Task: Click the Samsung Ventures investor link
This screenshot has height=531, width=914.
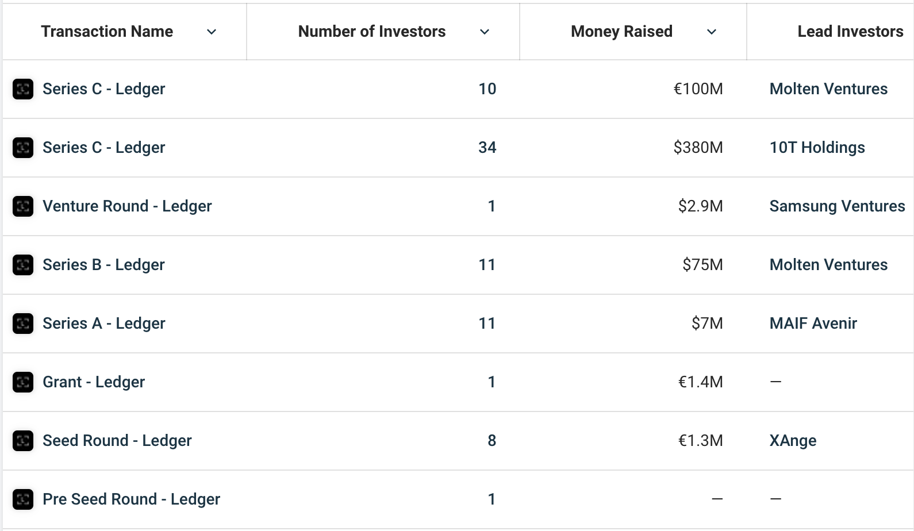Action: tap(837, 206)
